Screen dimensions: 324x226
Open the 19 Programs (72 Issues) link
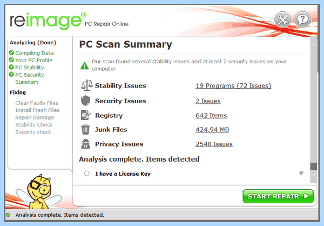coord(233,85)
